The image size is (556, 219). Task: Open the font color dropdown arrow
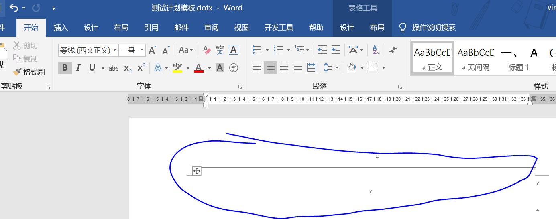pos(209,68)
